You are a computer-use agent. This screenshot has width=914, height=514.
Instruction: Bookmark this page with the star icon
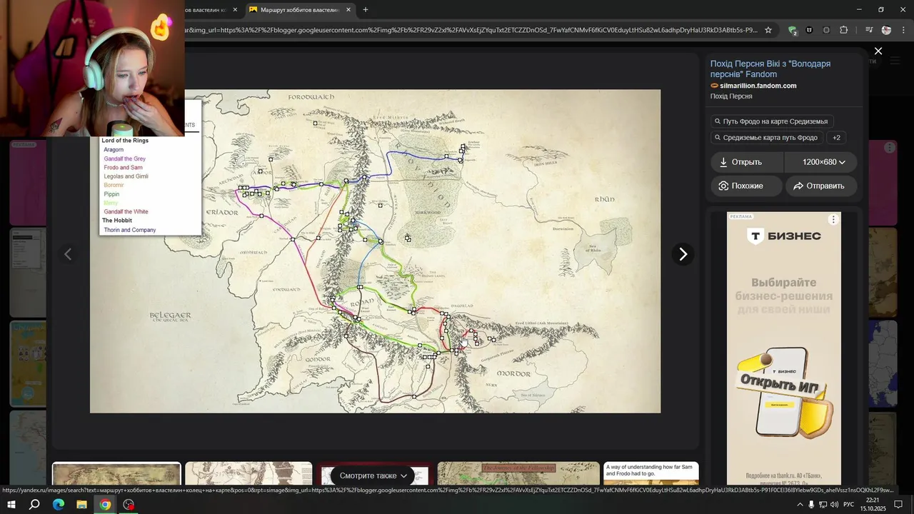point(768,30)
